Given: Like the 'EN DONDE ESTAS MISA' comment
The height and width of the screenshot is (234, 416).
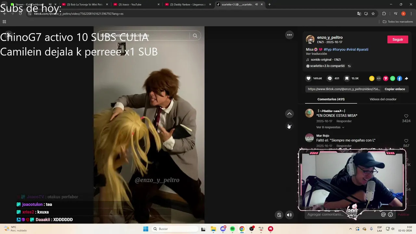Looking at the screenshot, I should [x=406, y=116].
